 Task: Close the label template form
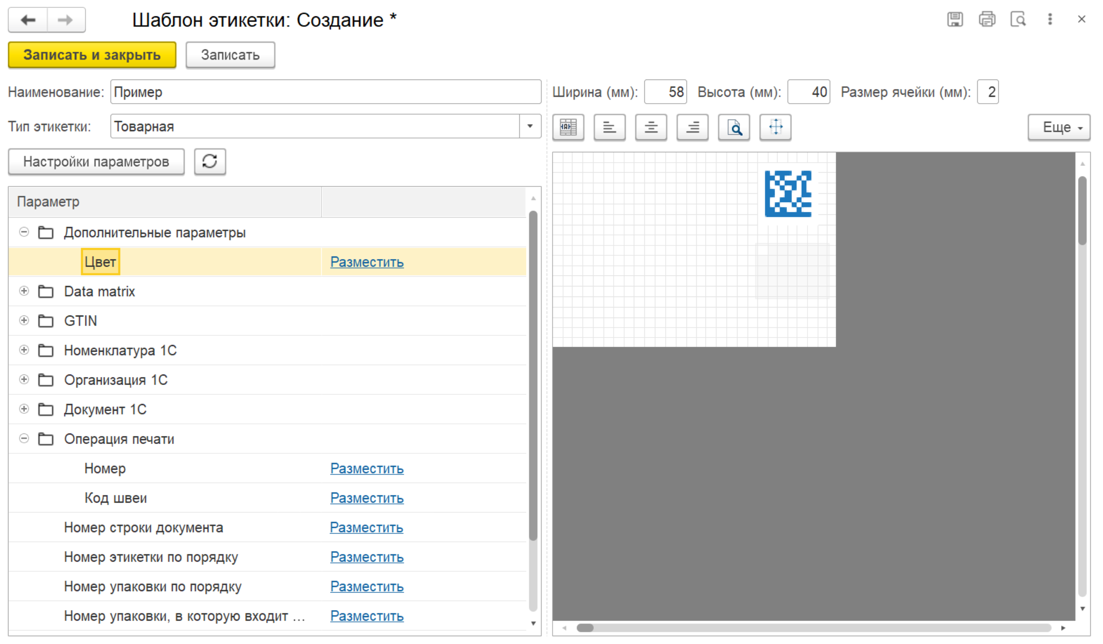pyautogui.click(x=1082, y=19)
